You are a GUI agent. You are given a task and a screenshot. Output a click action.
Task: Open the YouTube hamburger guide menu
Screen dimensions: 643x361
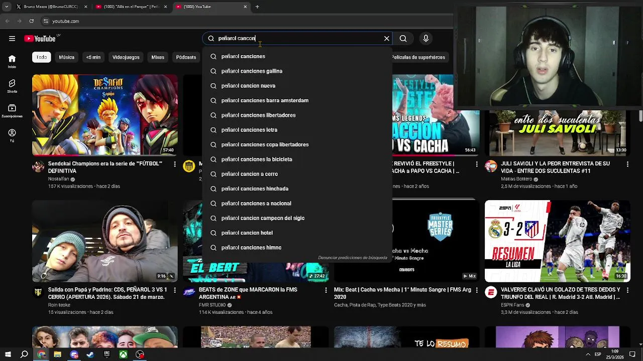click(12, 39)
